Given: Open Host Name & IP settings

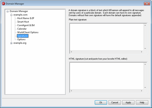Looking at the screenshot, I should (26, 18).
